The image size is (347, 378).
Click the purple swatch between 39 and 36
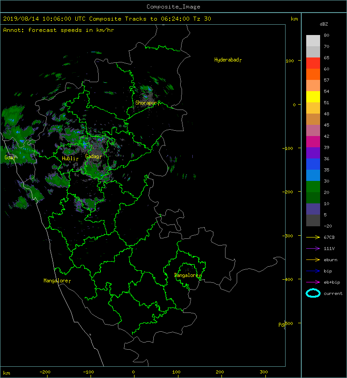313,153
